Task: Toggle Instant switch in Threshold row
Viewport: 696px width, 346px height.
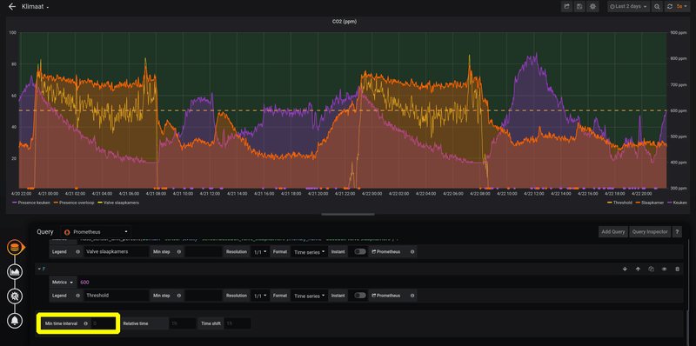Action: coord(360,296)
